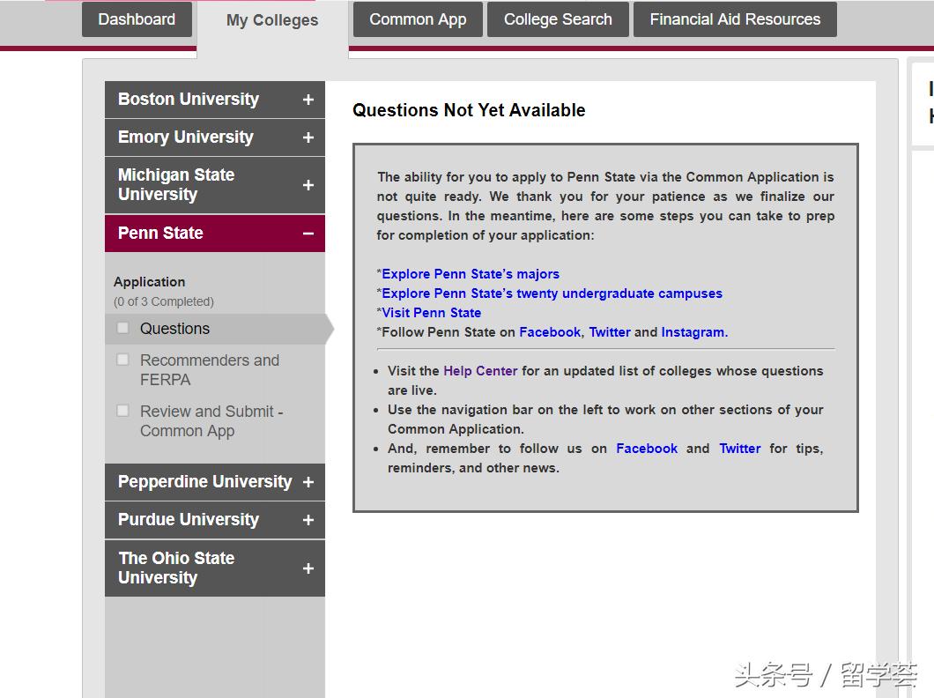Open twenty undergraduate campuses link
Image resolution: width=934 pixels, height=698 pixels.
552,293
